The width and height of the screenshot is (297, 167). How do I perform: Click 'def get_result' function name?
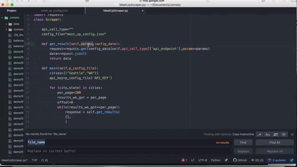click(59, 44)
